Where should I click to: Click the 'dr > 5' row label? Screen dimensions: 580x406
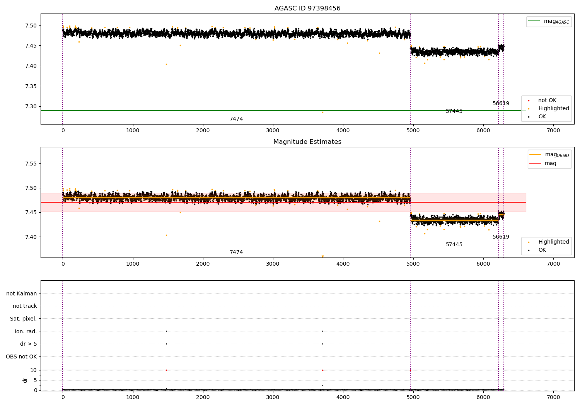point(29,344)
